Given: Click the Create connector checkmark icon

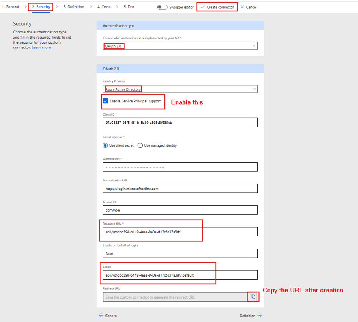Looking at the screenshot, I should point(203,7).
